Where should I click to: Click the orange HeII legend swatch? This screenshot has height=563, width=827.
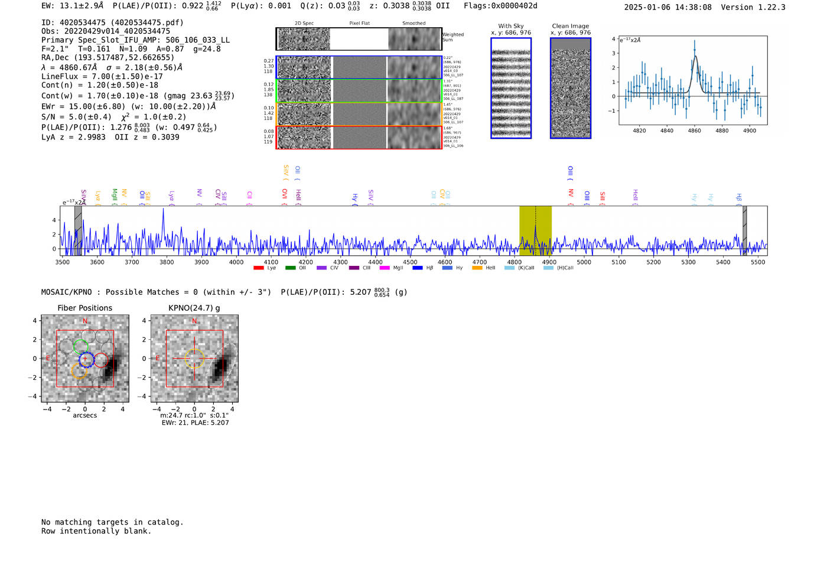click(477, 268)
